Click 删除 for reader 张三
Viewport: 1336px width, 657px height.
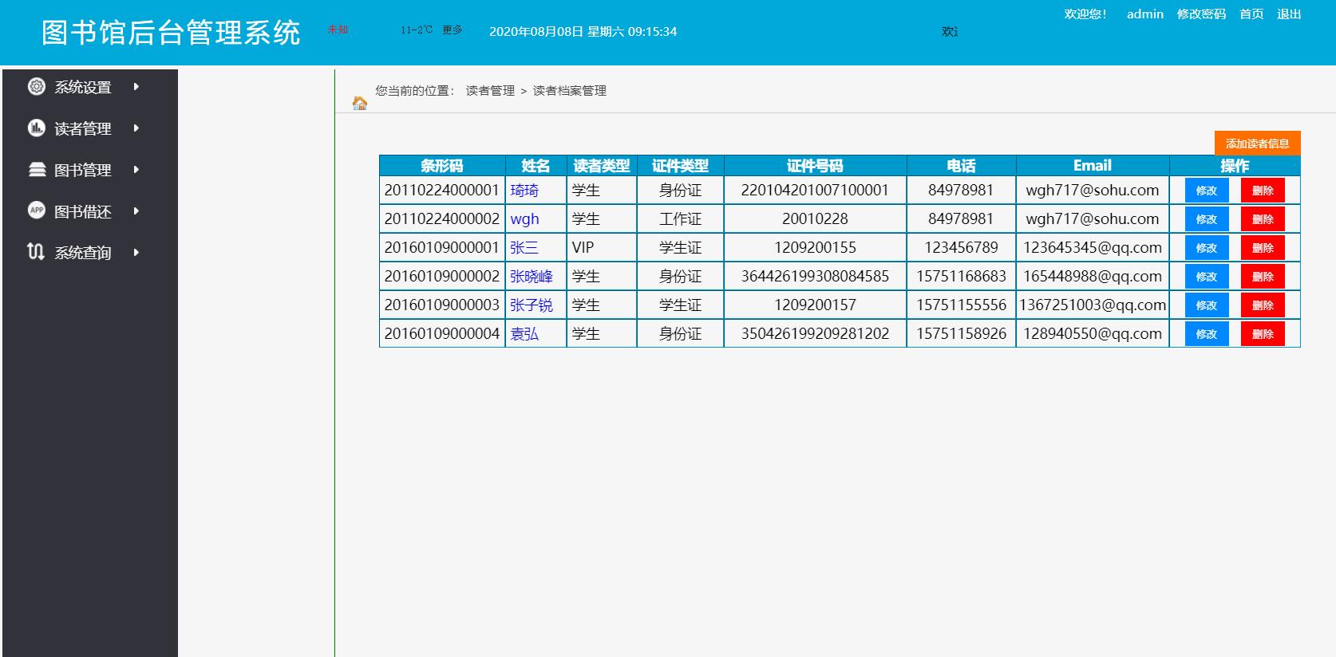[1263, 248]
